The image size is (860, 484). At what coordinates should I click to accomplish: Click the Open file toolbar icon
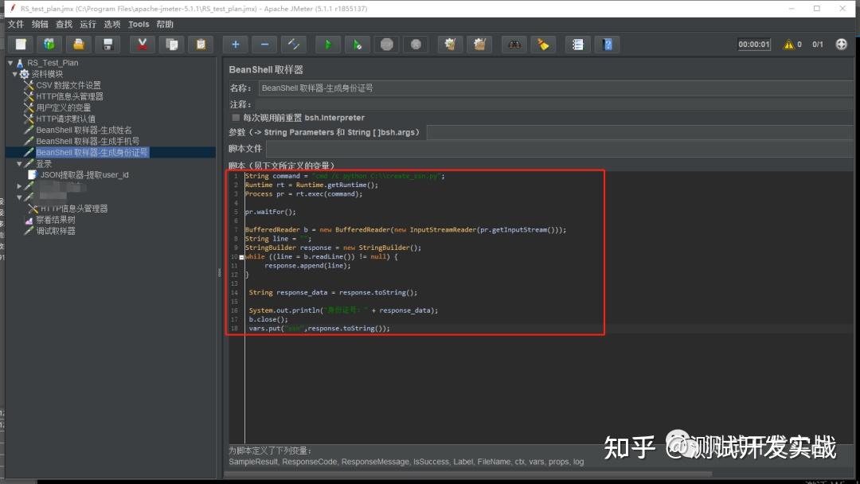tap(78, 45)
